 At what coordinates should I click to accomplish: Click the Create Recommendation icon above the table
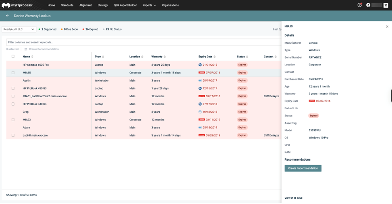pyautogui.click(x=26, y=49)
